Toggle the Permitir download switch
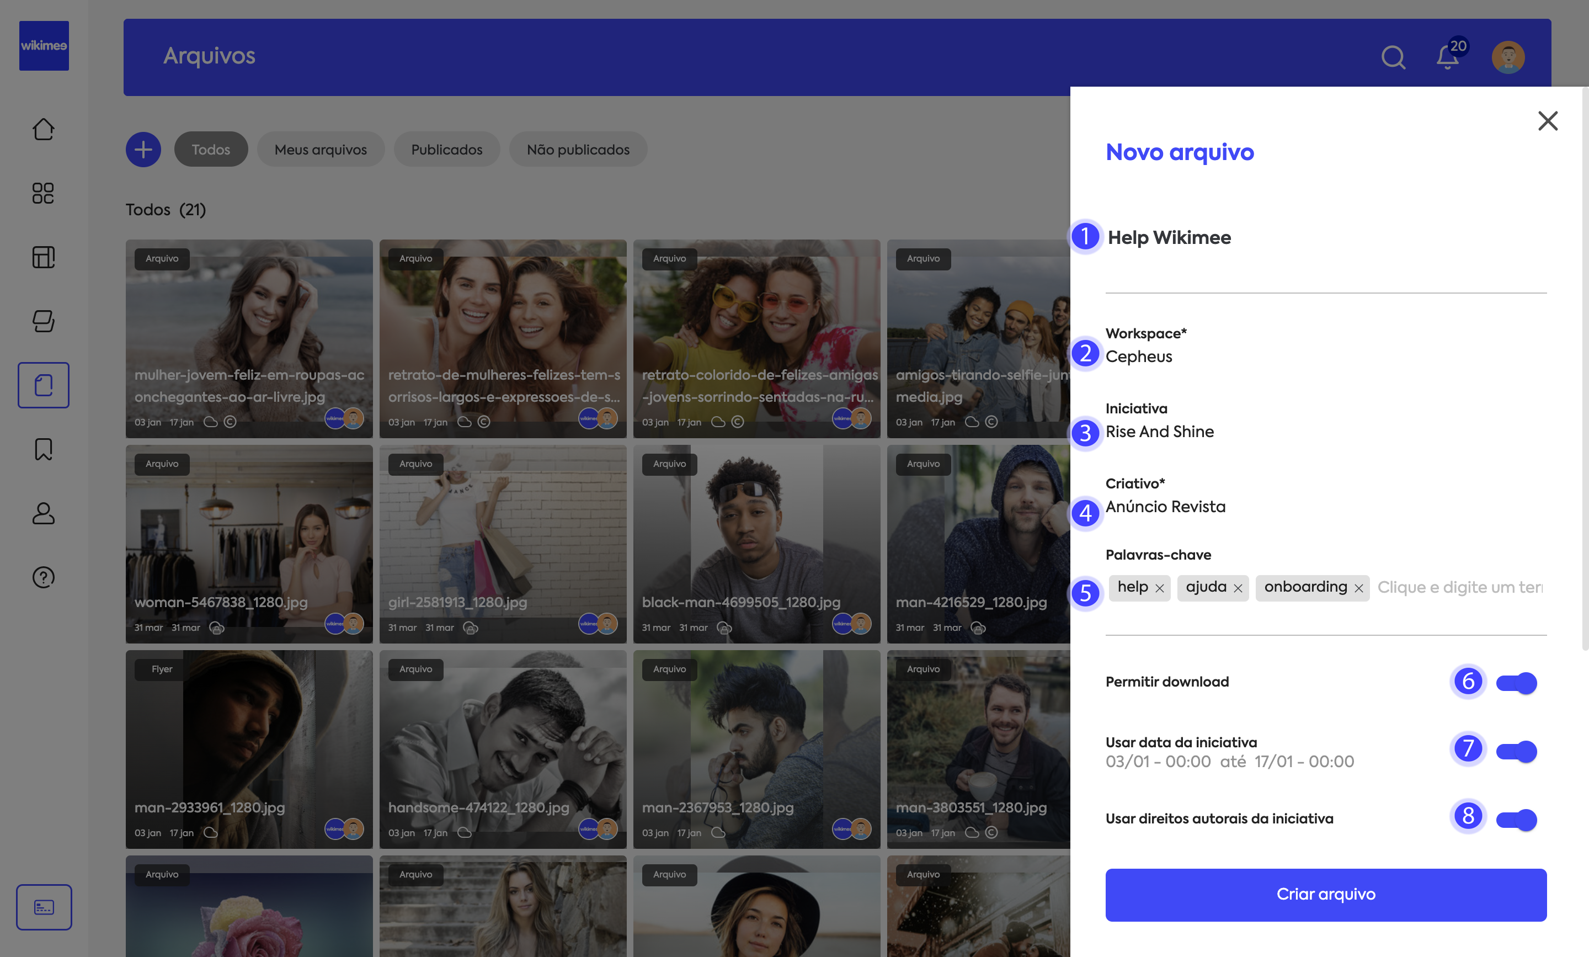This screenshot has width=1589, height=957. point(1516,682)
